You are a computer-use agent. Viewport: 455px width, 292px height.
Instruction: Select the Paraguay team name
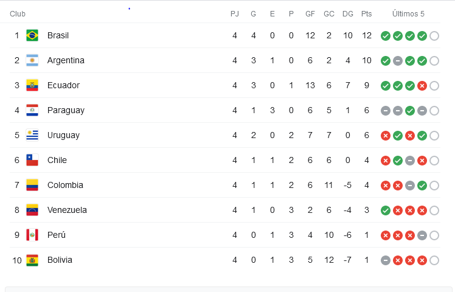pos(66,110)
